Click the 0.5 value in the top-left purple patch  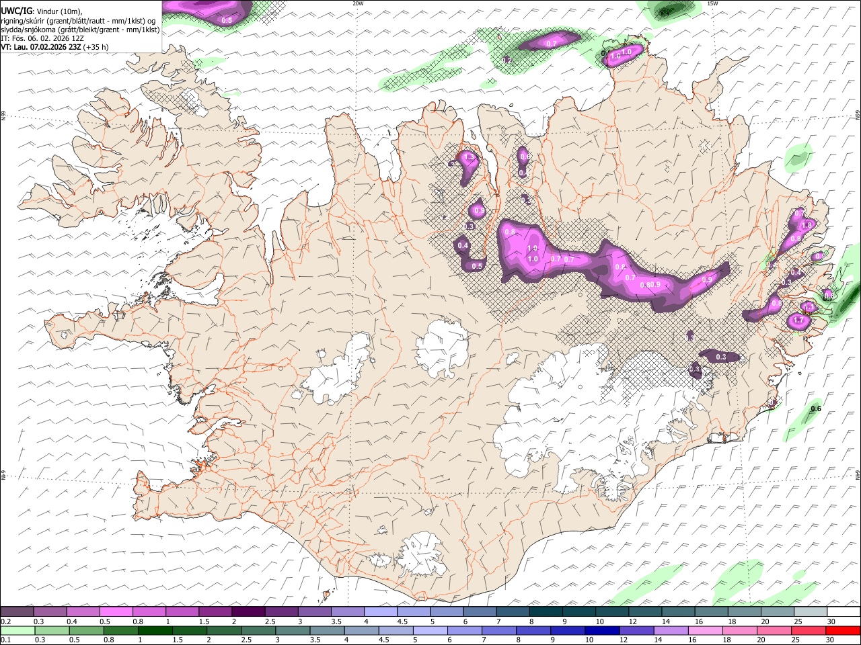[x=227, y=21]
